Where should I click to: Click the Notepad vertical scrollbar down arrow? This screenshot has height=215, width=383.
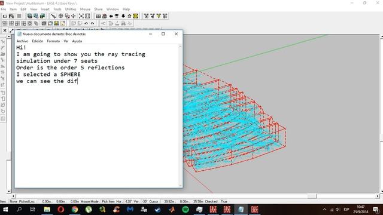click(181, 186)
